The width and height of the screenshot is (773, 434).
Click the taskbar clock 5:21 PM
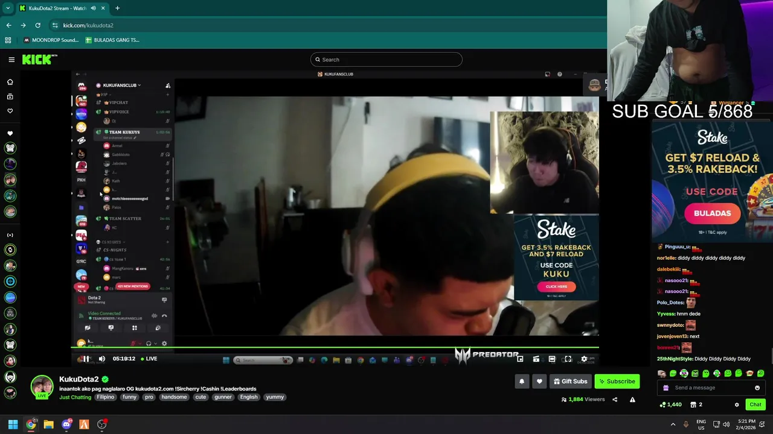click(x=746, y=424)
